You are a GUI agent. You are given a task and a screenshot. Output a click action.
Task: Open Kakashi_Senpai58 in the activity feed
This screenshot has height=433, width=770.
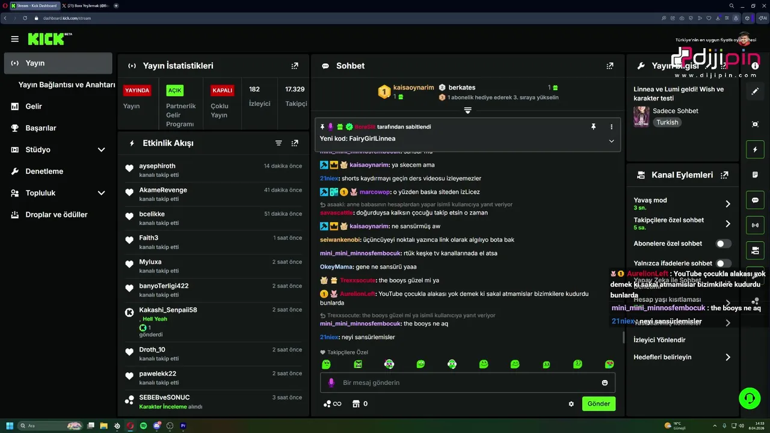168,310
